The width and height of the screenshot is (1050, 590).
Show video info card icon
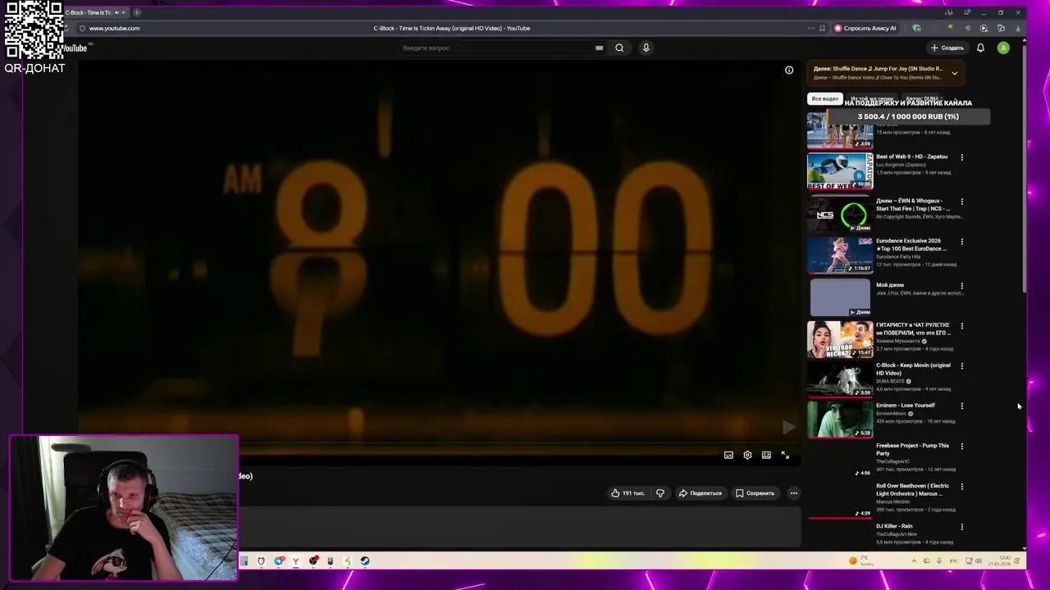(789, 70)
